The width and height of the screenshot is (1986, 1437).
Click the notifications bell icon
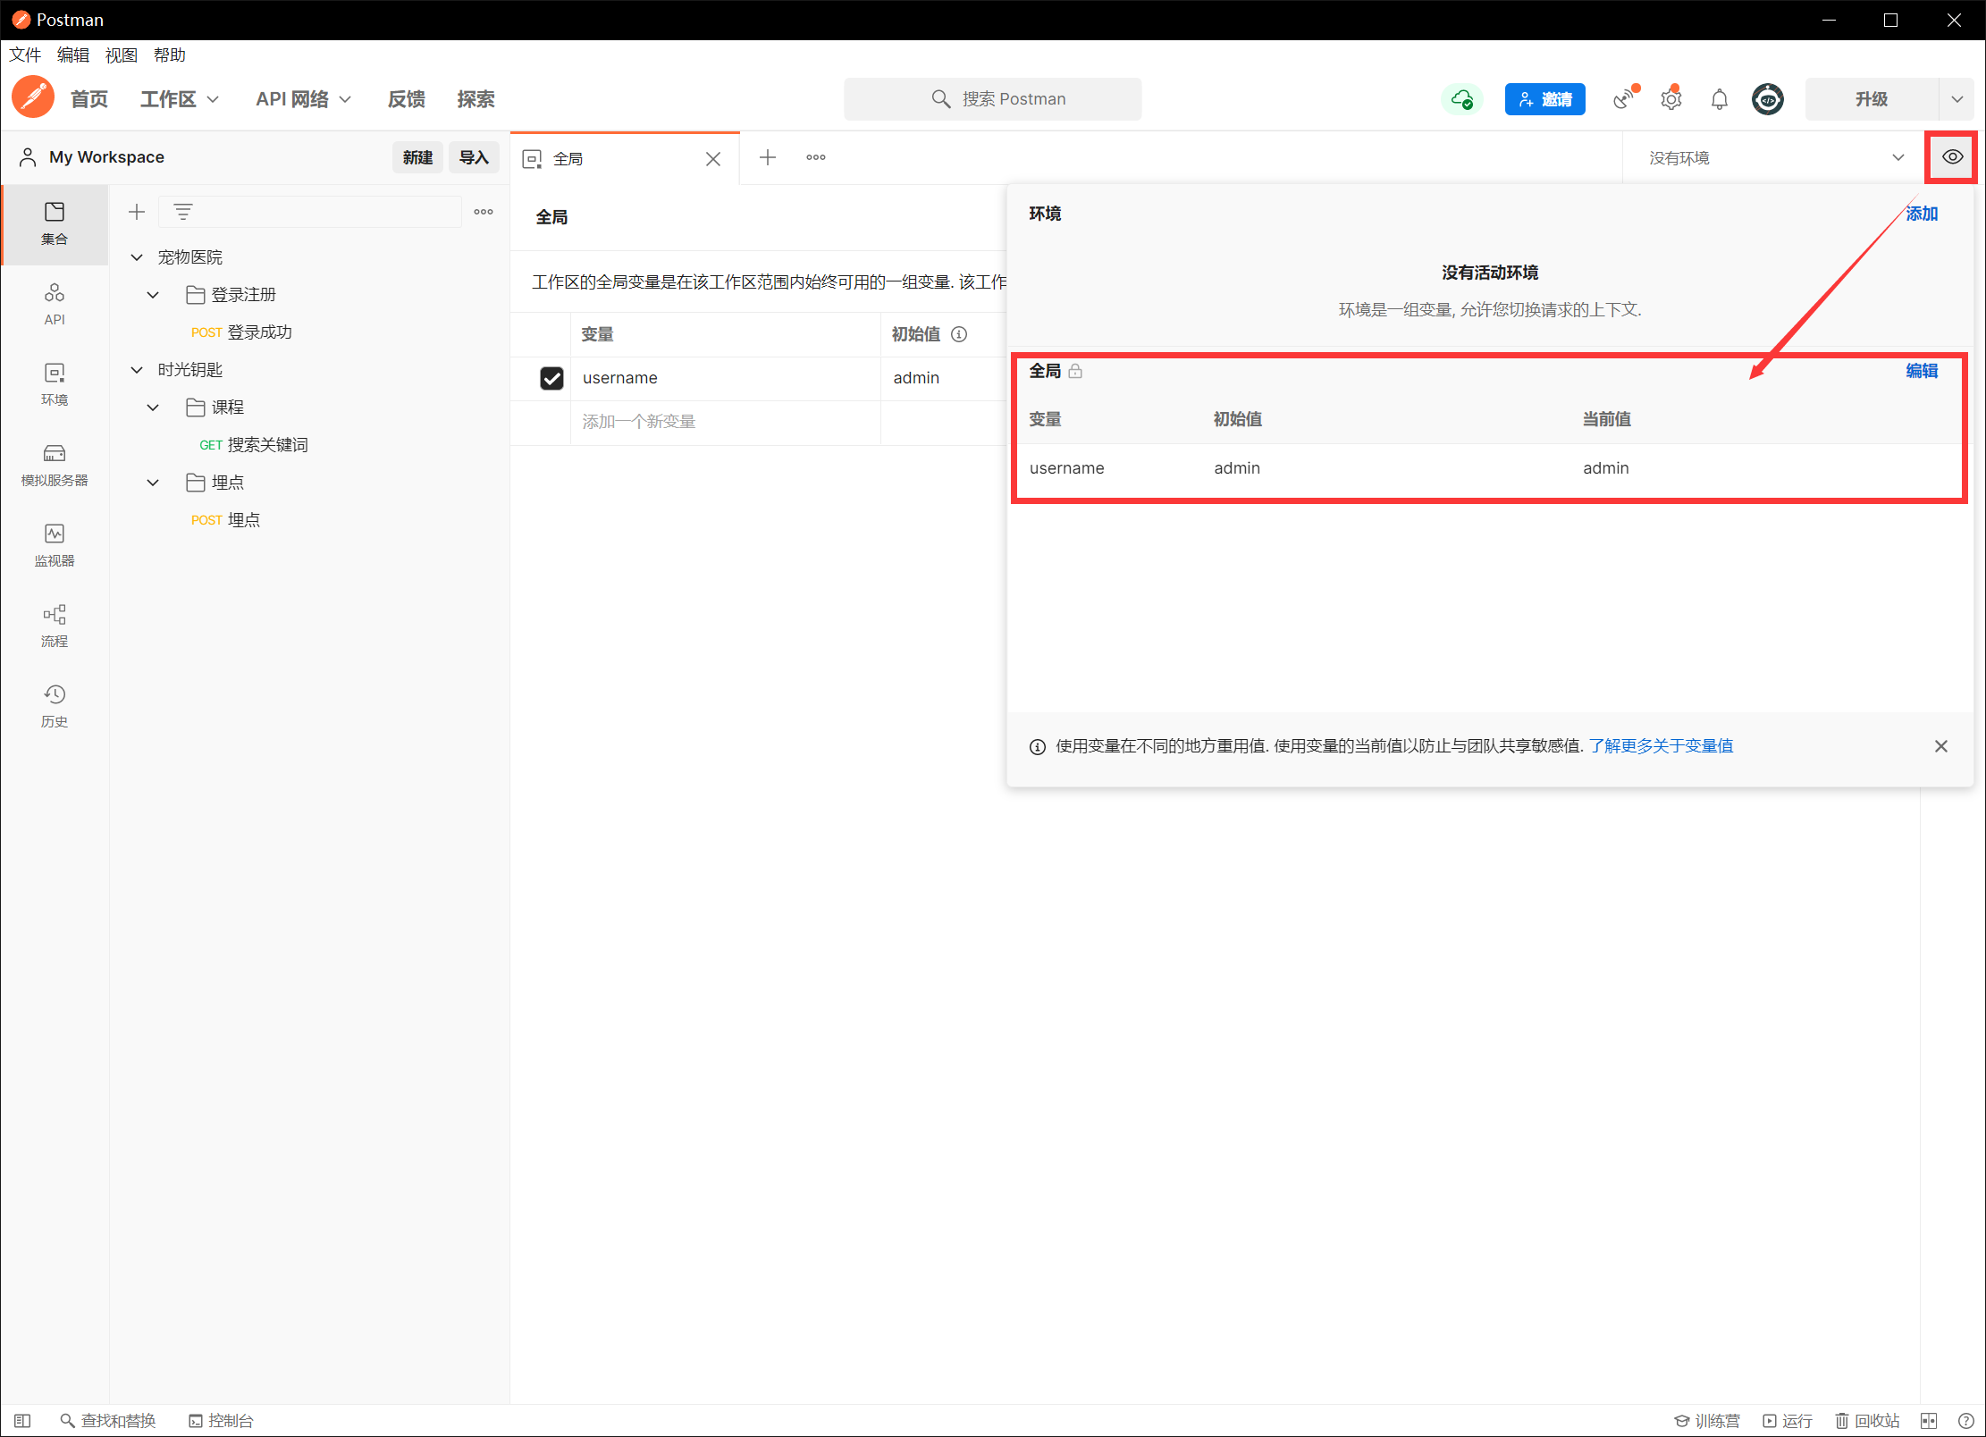pos(1719,99)
